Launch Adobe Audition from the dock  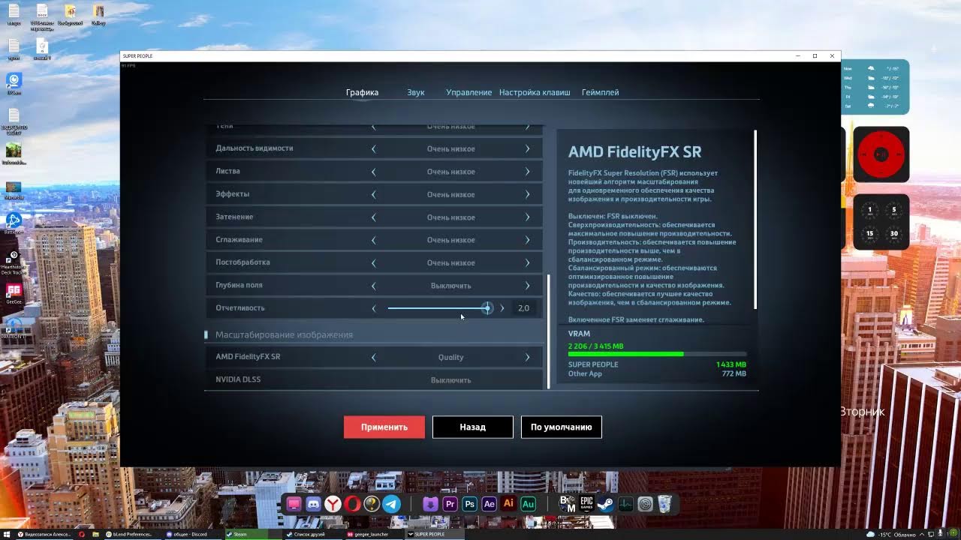click(x=529, y=505)
